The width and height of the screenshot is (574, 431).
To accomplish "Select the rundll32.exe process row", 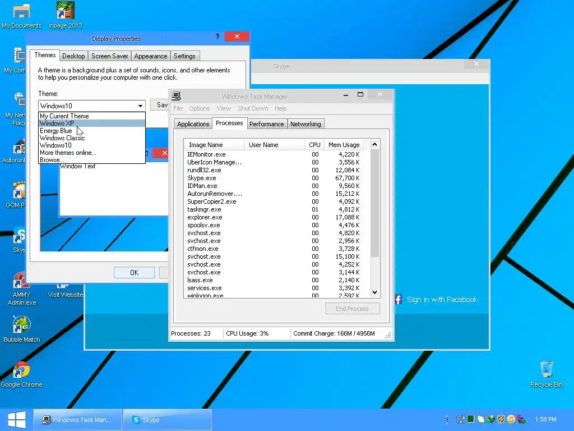I will 274,170.
